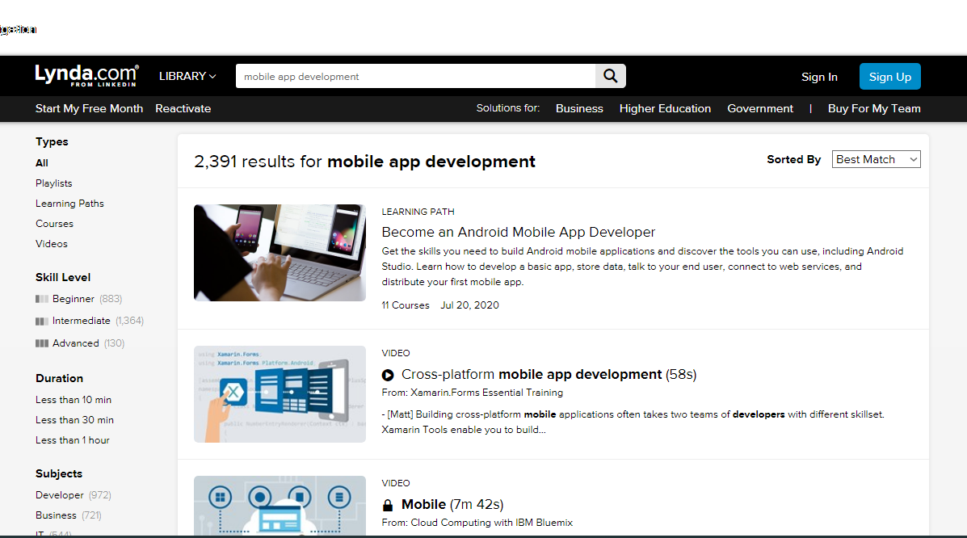Open the Higher Education solutions page
The width and height of the screenshot is (967, 538).
pyautogui.click(x=665, y=108)
